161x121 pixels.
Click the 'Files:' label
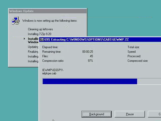pos(45,56)
